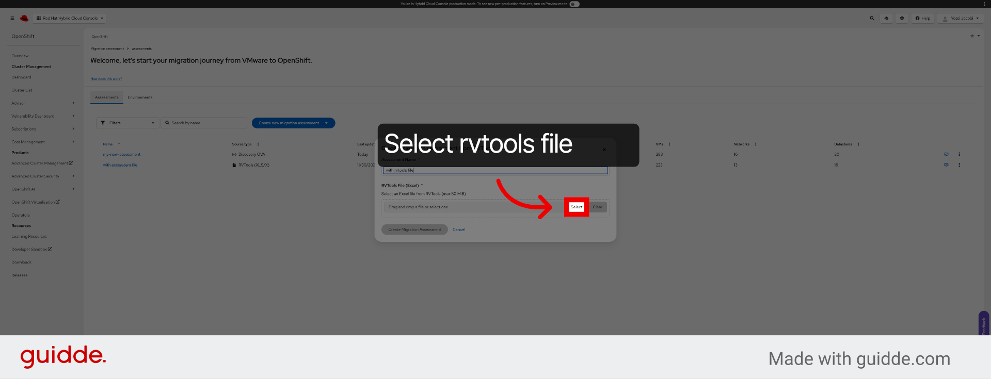Click the Feedback tab at right edge
The height and width of the screenshot is (379, 991).
point(984,324)
